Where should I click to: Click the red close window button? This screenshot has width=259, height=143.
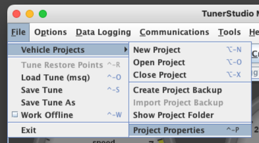16,14
